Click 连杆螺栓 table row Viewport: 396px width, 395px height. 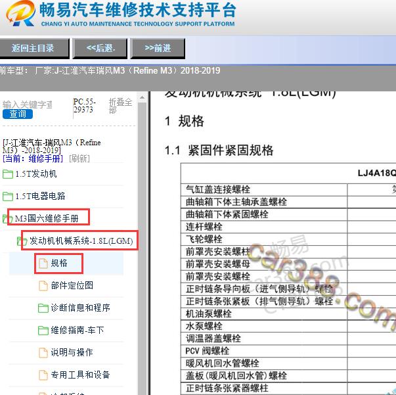click(x=288, y=227)
